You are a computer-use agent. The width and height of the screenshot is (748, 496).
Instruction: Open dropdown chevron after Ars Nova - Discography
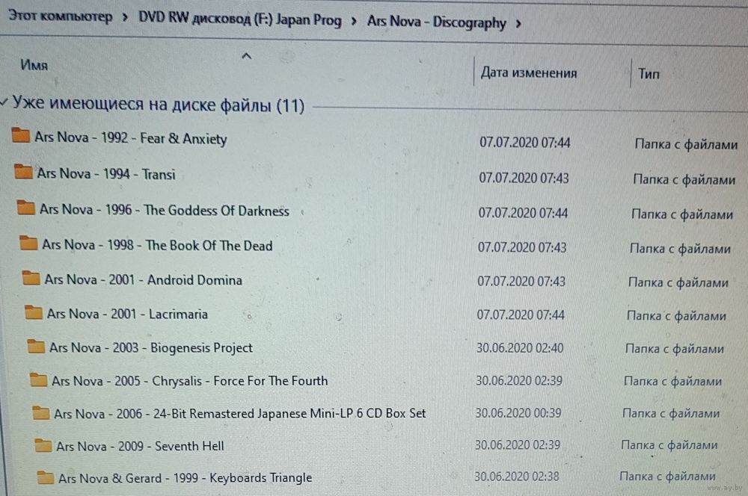pos(518,23)
